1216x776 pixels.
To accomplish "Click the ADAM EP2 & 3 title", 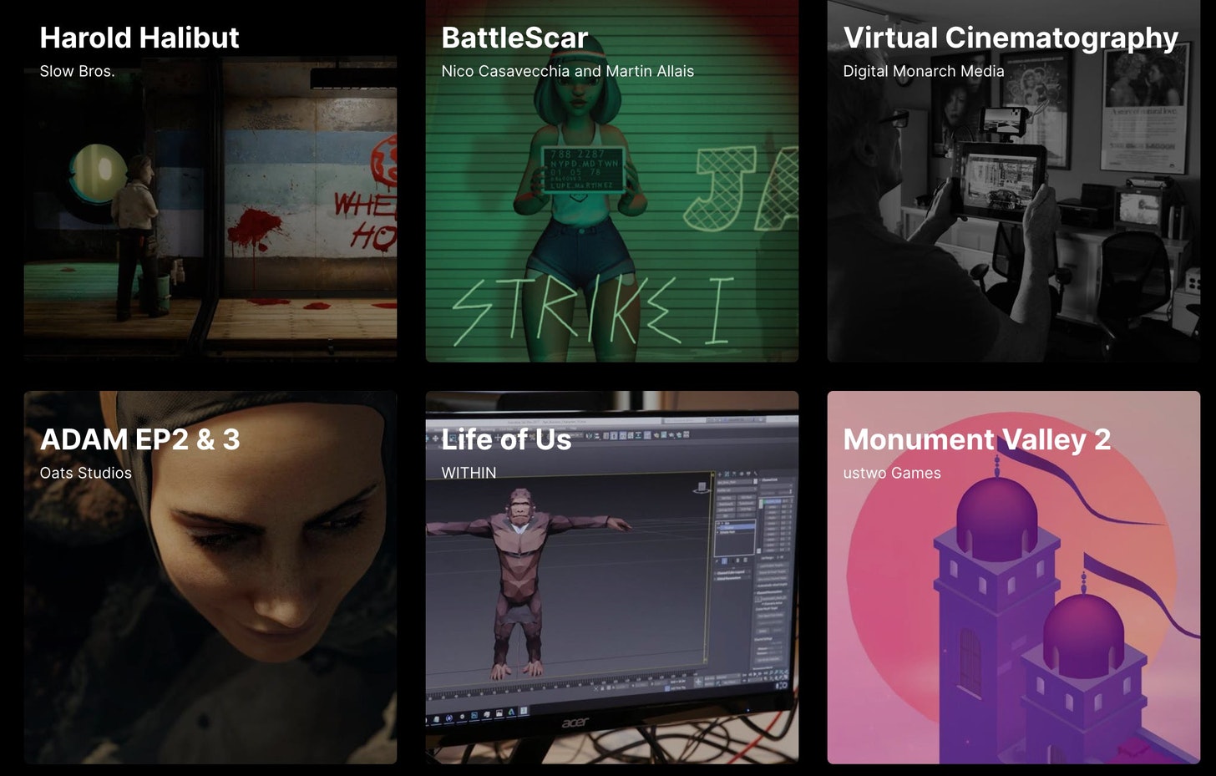I will (x=139, y=439).
